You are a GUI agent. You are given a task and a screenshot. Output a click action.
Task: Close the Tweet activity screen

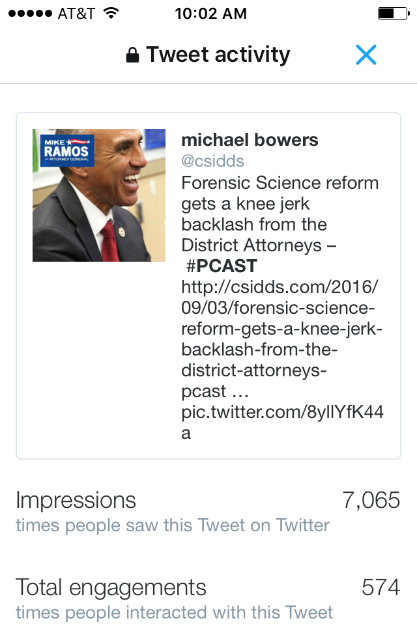(366, 55)
